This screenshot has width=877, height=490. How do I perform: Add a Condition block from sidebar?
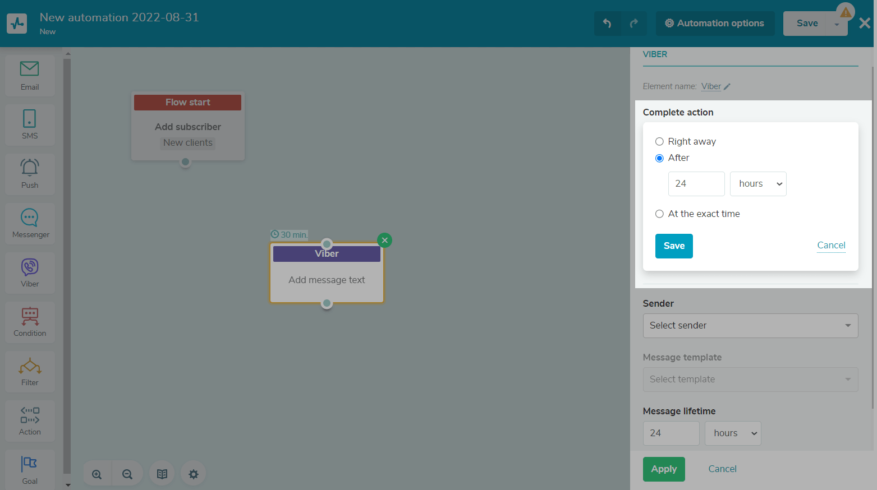click(x=30, y=322)
